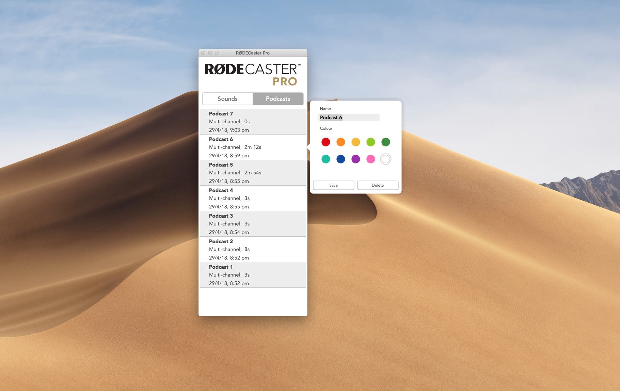Choose the orange colour swatch
Screen dimensions: 620x391
(x=341, y=142)
